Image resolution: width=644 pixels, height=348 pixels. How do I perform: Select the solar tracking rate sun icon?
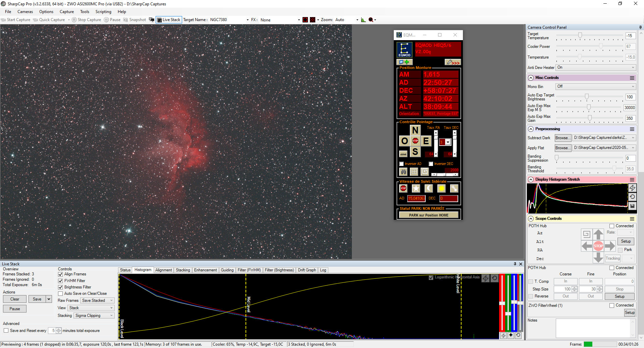click(441, 188)
